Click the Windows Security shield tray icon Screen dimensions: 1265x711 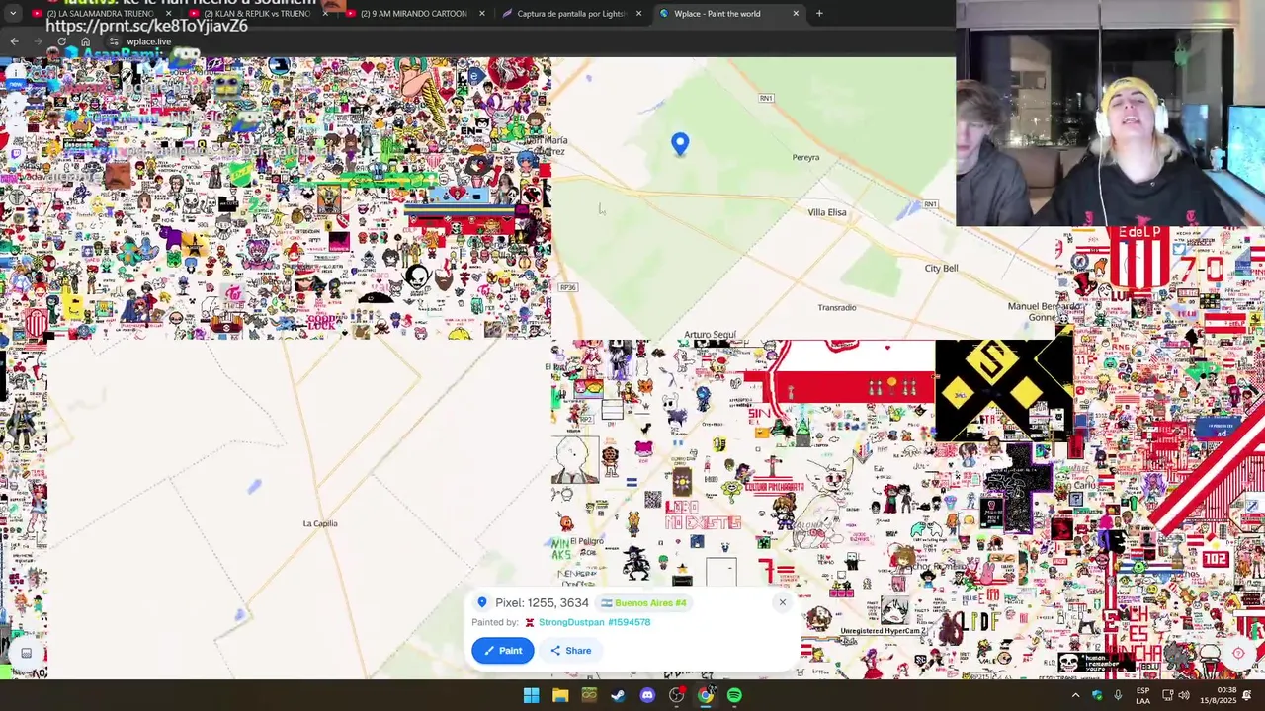pos(1097,695)
